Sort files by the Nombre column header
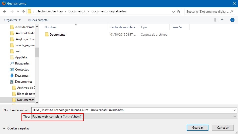The image size is (238, 134). [x=50, y=27]
